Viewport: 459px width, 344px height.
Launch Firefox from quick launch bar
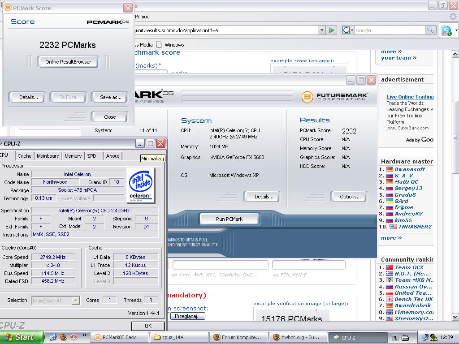[64, 337]
